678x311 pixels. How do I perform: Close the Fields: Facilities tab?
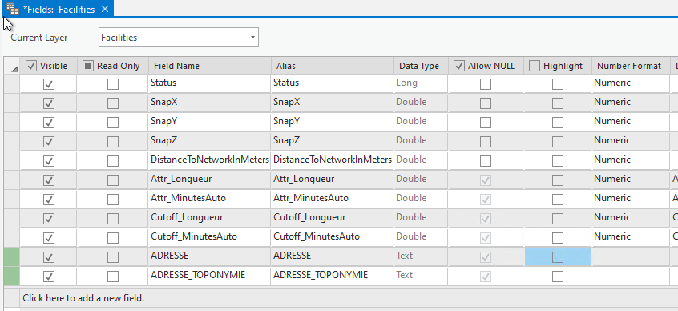pyautogui.click(x=105, y=9)
